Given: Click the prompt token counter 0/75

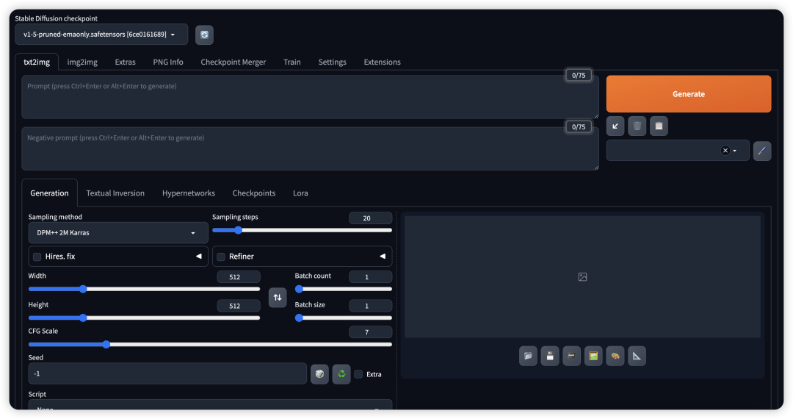Looking at the screenshot, I should point(579,76).
